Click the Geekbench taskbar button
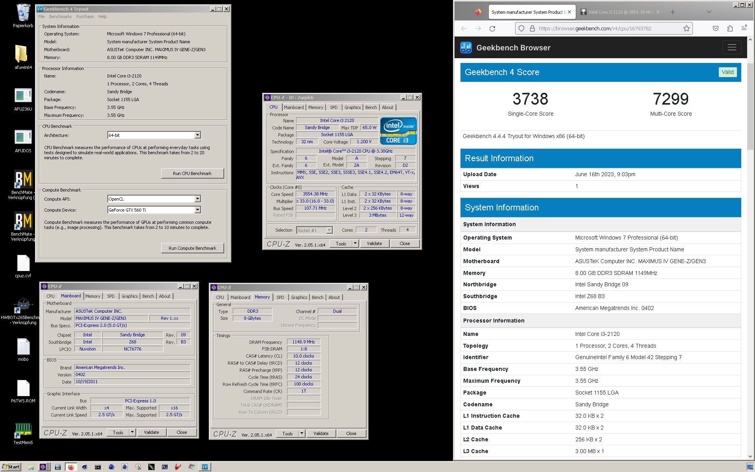The width and height of the screenshot is (755, 472). (205, 467)
